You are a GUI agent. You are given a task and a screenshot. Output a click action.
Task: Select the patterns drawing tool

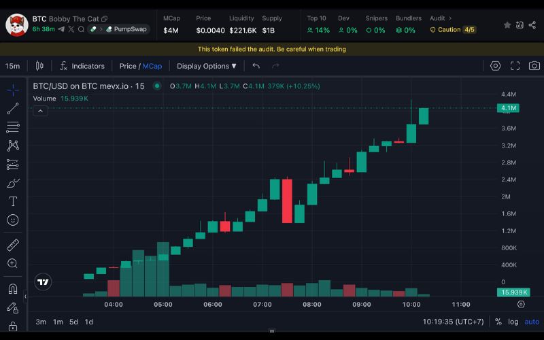[13, 146]
